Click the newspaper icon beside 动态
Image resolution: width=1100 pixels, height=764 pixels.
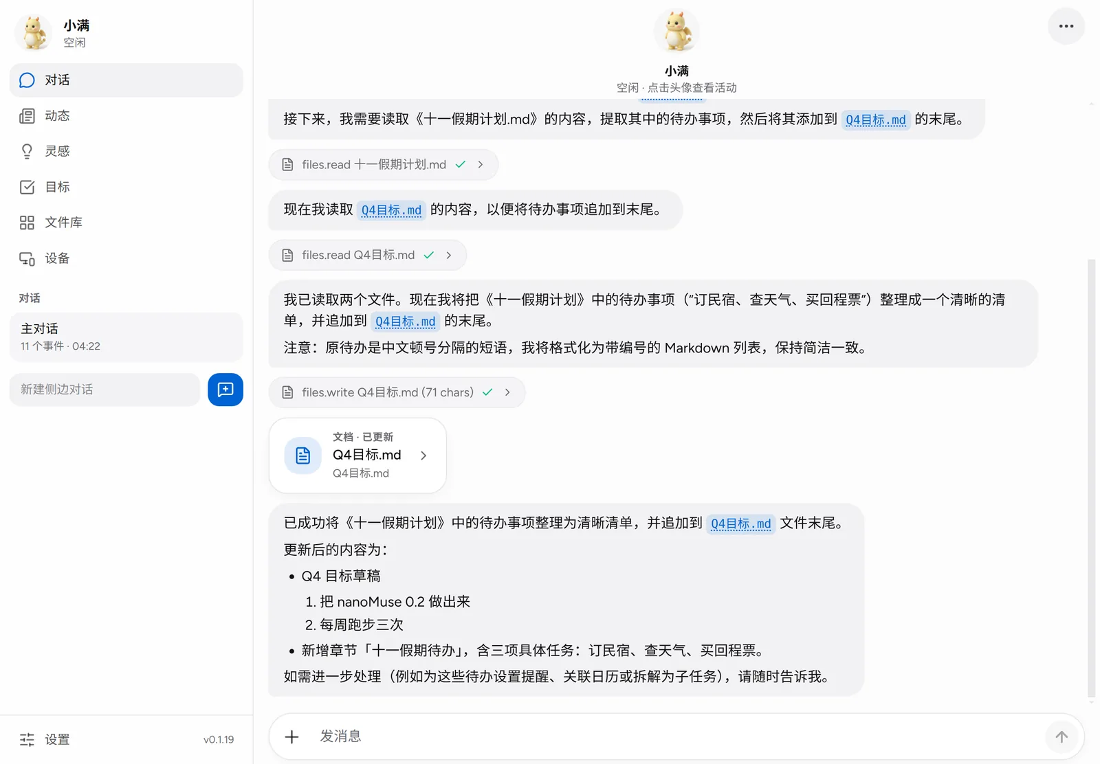(x=27, y=116)
